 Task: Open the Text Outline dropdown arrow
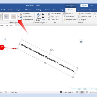coord(45,17)
